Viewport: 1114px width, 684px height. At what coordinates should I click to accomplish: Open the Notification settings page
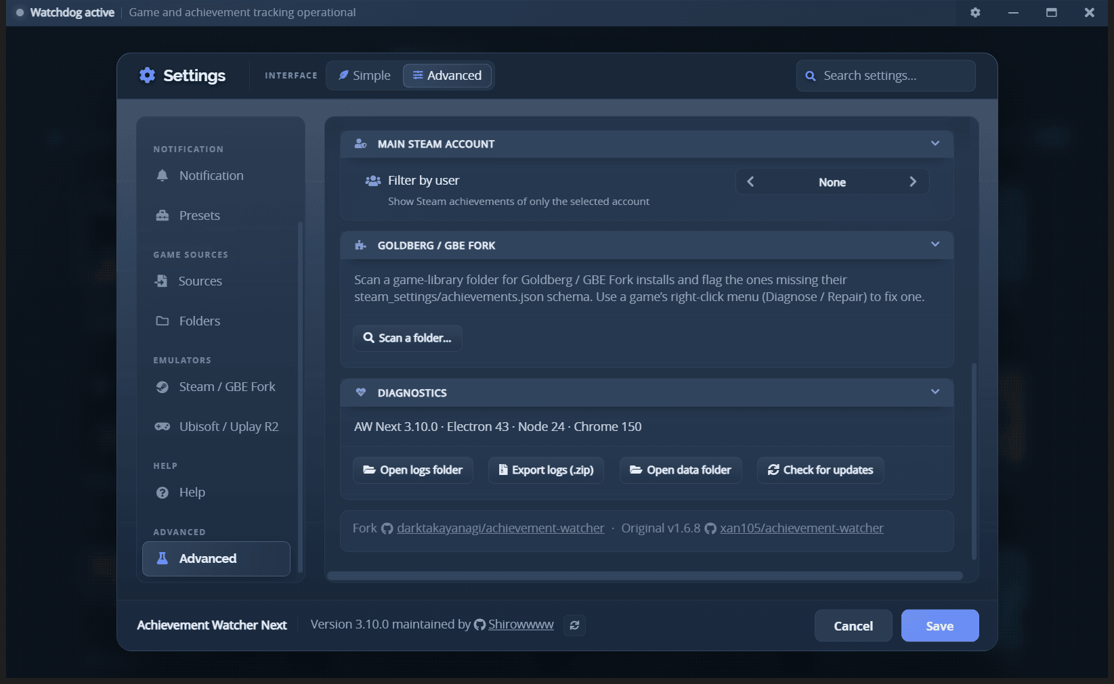pyautogui.click(x=216, y=175)
